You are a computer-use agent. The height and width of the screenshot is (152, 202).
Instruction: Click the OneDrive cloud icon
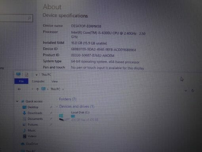pyautogui.click(x=23, y=144)
